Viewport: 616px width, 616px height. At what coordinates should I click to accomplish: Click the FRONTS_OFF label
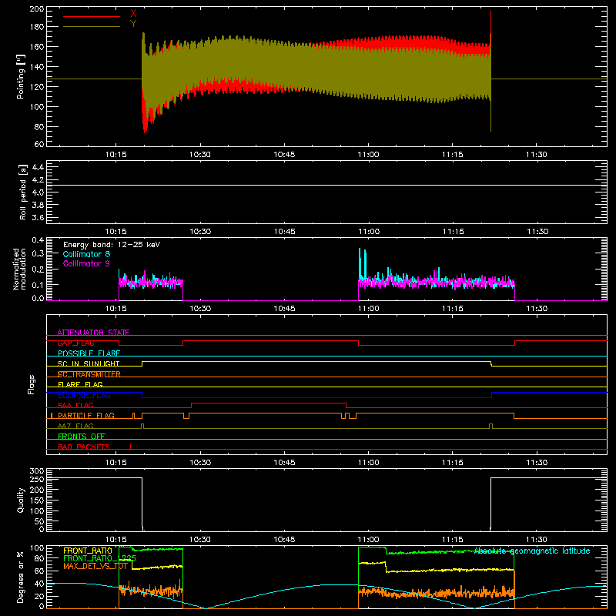[x=82, y=436]
